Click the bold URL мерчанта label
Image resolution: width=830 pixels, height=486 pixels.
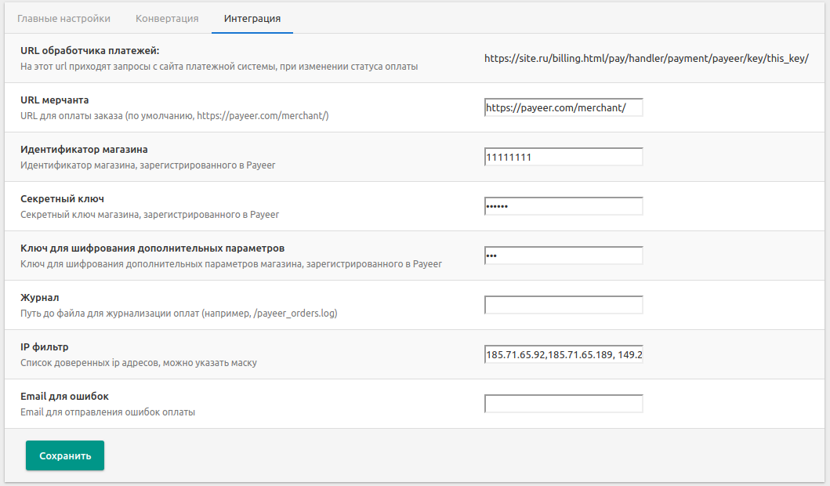[x=55, y=100]
